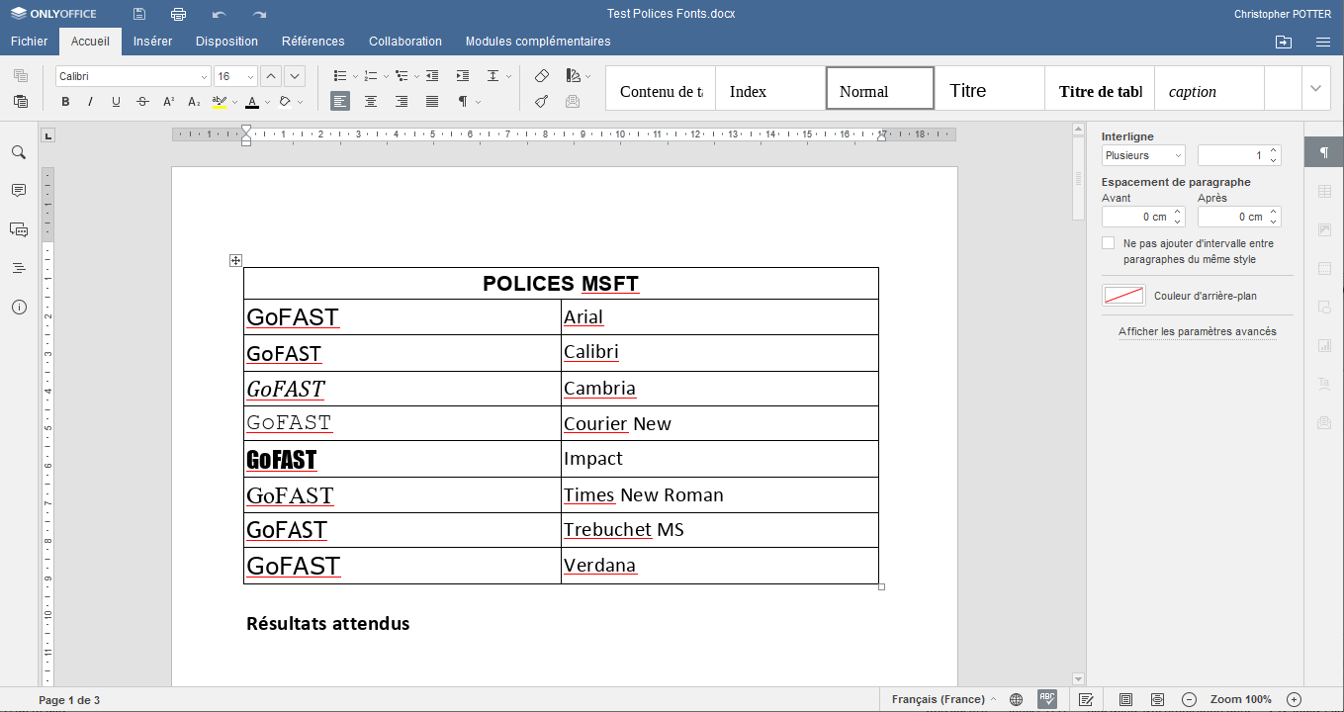Open the Références tab
Screen dimensions: 1344x712
pyautogui.click(x=313, y=42)
